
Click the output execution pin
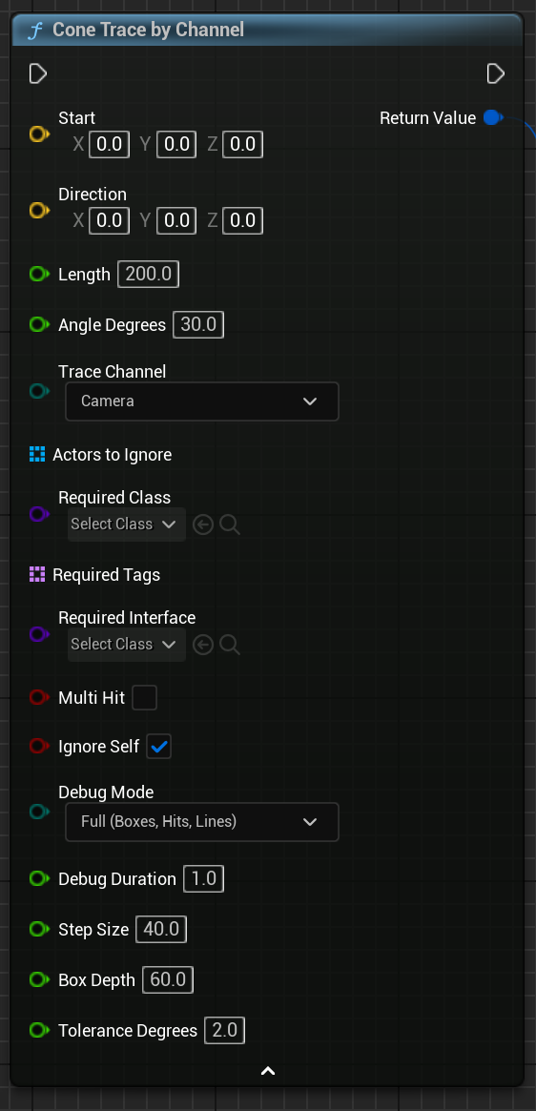[496, 73]
